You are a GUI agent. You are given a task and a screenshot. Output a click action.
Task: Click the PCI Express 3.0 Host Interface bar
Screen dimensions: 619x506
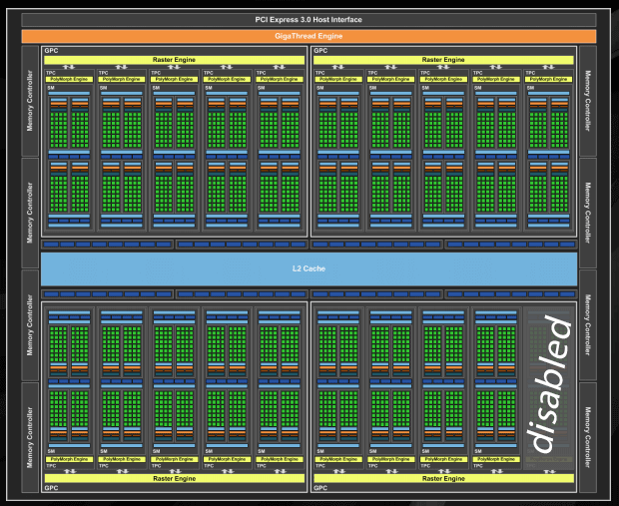(x=309, y=20)
